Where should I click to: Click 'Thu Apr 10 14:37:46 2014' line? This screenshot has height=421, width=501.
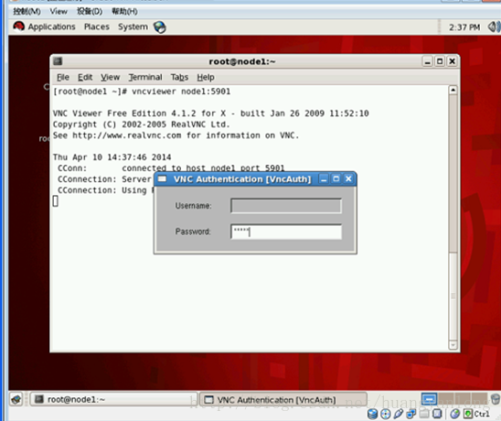point(112,157)
